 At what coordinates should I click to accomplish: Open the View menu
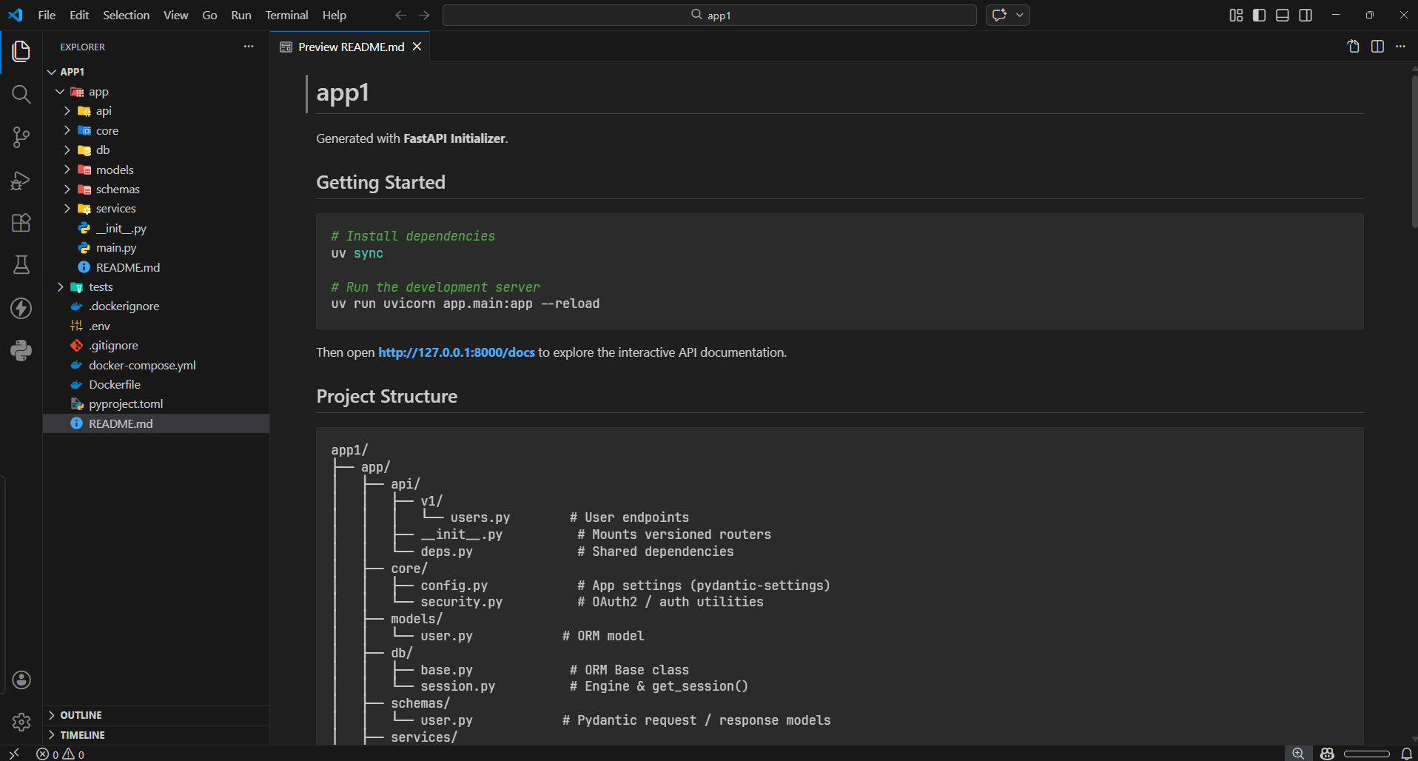[x=175, y=15]
